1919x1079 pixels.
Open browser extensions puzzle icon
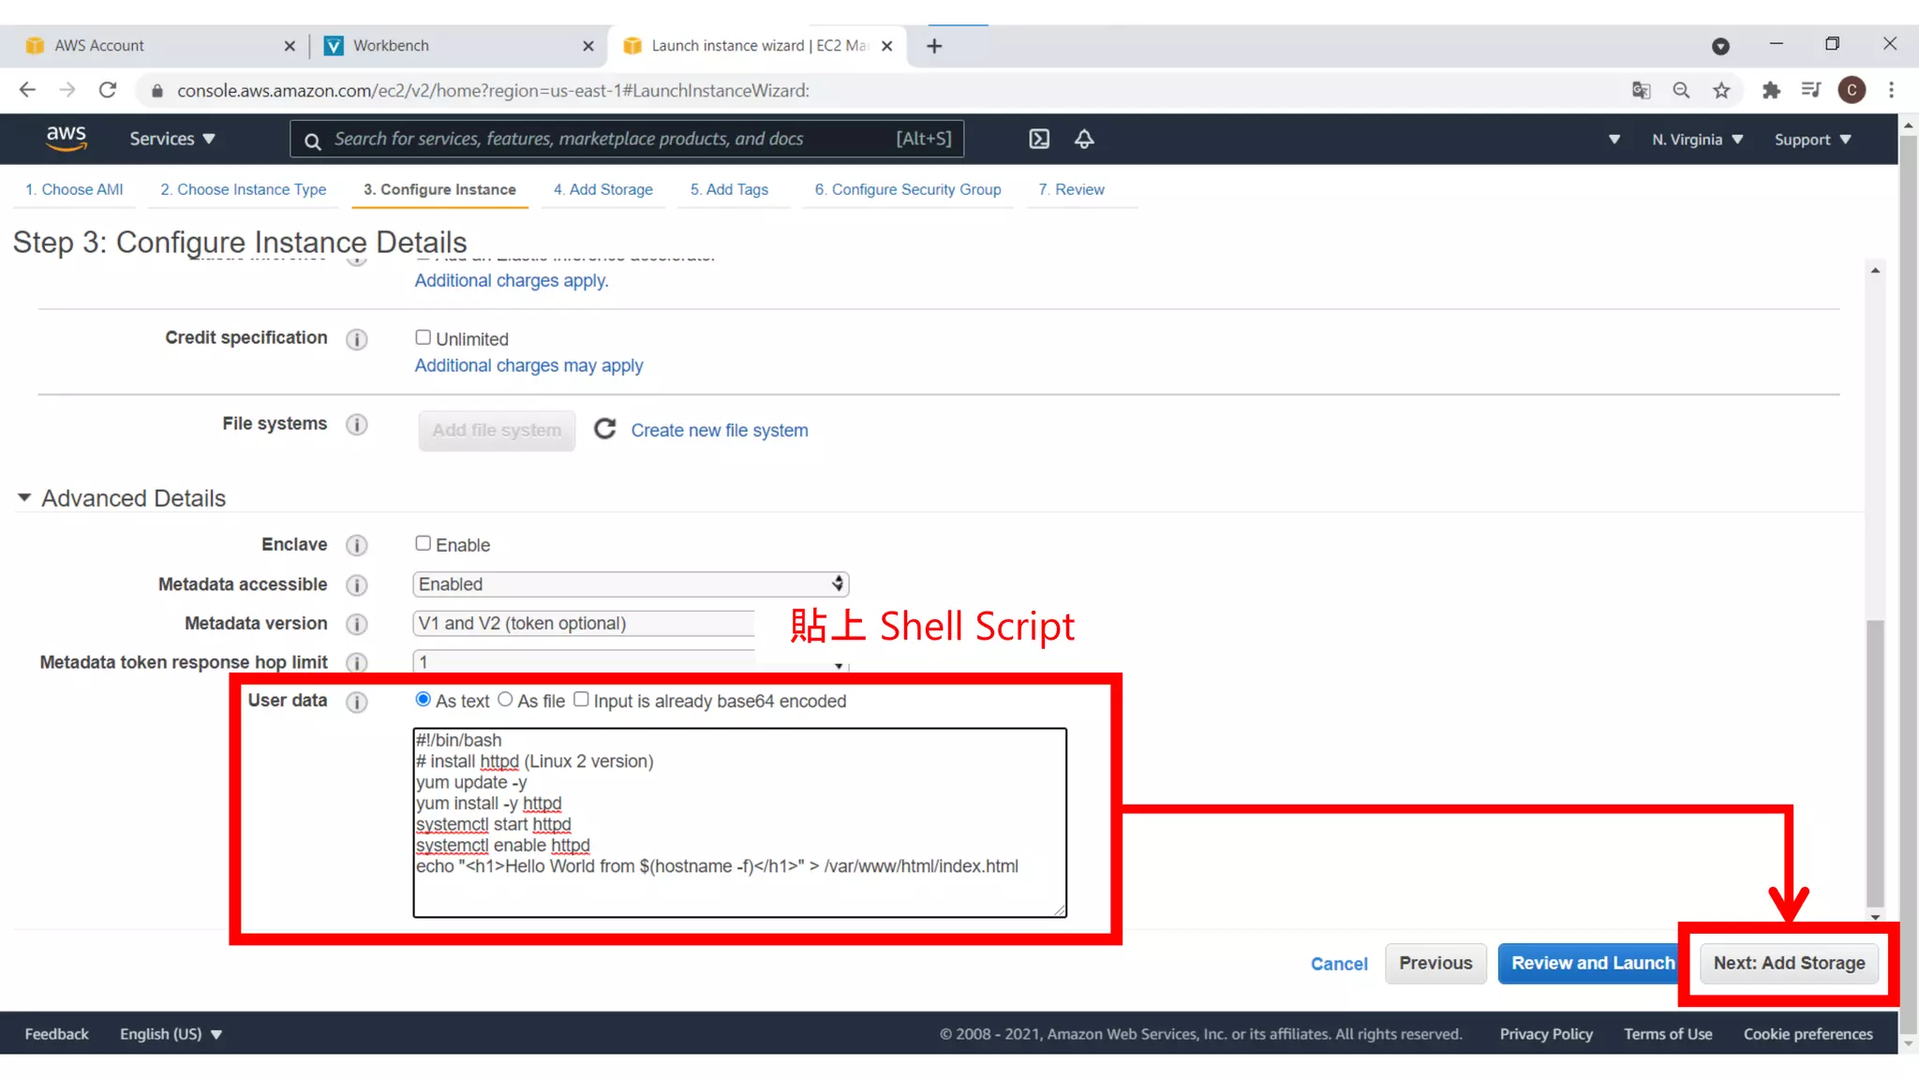click(x=1770, y=90)
